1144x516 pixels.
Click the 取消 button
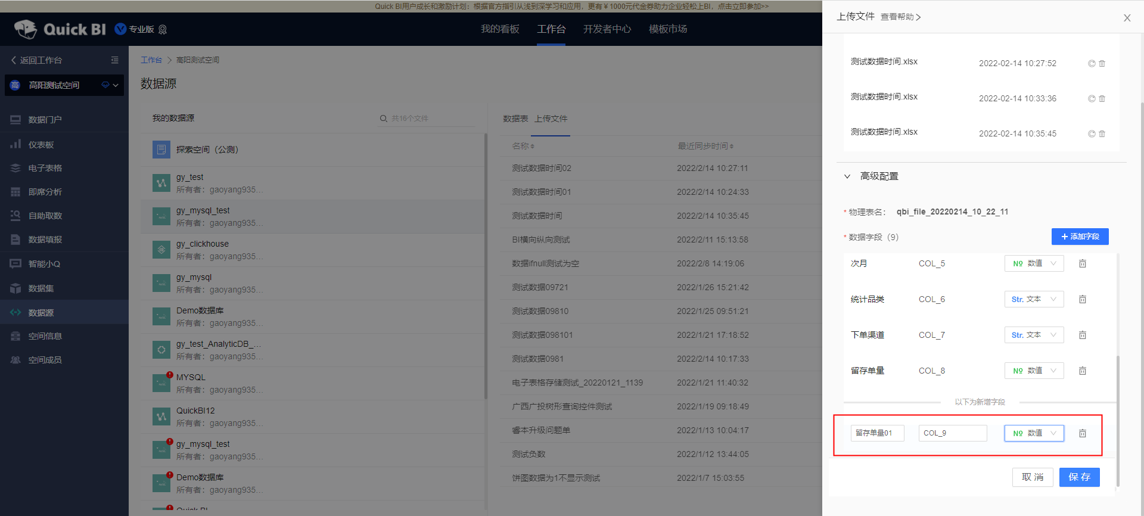tap(1033, 477)
